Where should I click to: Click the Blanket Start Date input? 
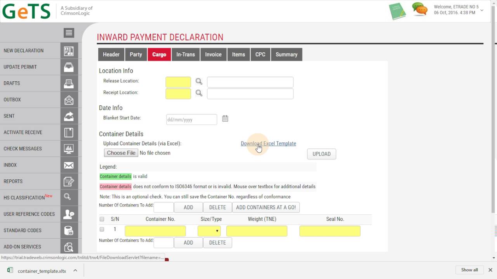pos(191,119)
